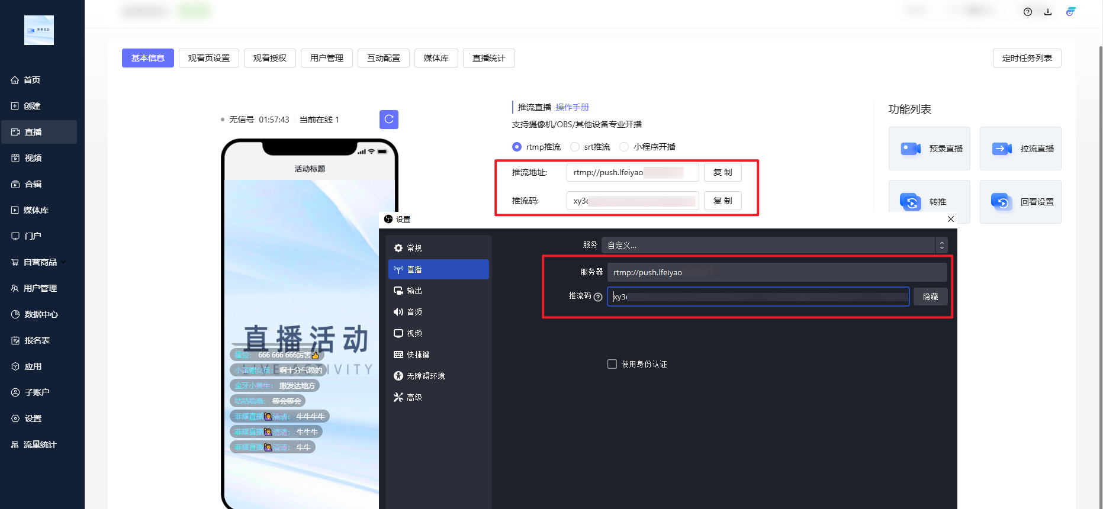Select the srt推流 radio option
The image size is (1103, 509).
(x=575, y=147)
